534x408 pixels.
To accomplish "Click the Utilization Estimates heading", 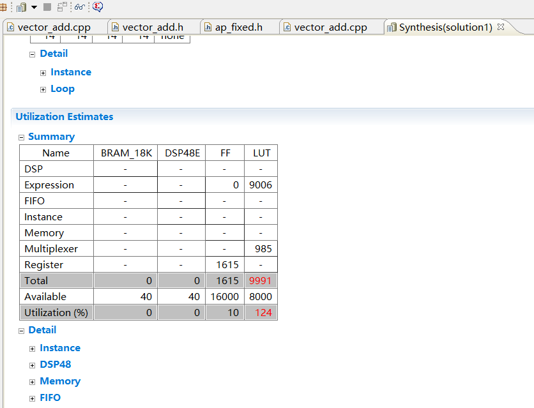I will click(x=65, y=117).
